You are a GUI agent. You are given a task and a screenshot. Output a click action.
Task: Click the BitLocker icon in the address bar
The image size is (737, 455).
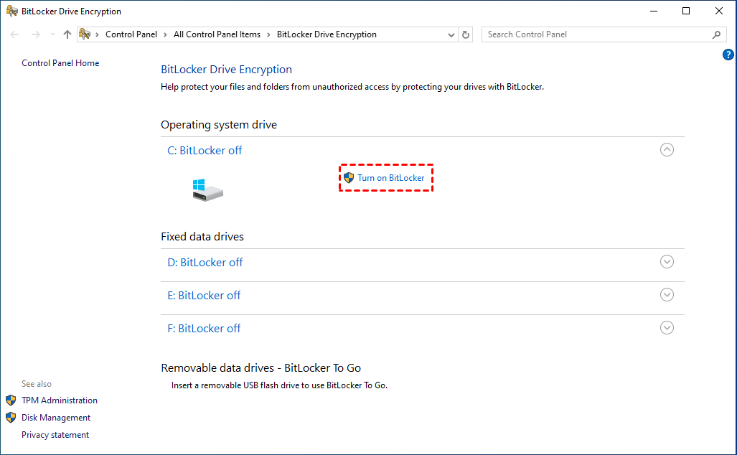click(85, 34)
